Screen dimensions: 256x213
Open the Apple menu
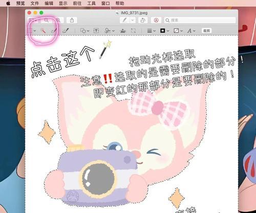click(8, 3)
